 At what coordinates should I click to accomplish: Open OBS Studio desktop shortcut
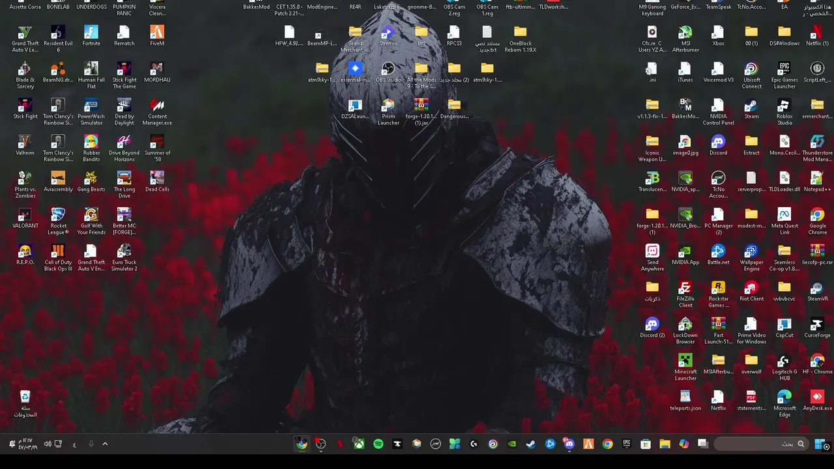pyautogui.click(x=388, y=72)
